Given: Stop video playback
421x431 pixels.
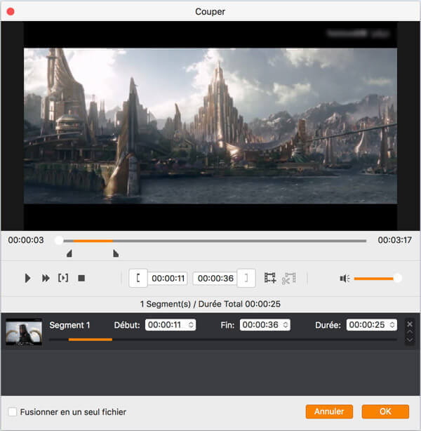Looking at the screenshot, I should [x=81, y=278].
